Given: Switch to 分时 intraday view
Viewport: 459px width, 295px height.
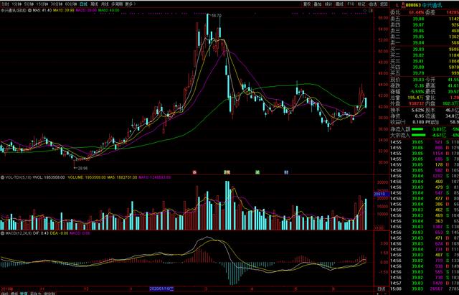Looking at the screenshot, I should coord(5,4).
